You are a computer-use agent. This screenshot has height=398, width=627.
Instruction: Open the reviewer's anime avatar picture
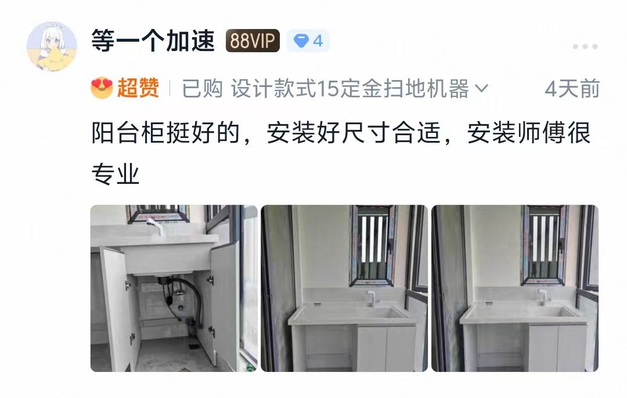click(52, 46)
